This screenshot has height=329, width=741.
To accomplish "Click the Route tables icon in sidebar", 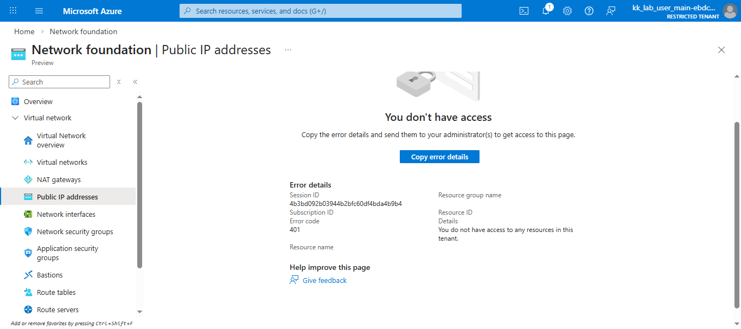I will click(28, 293).
